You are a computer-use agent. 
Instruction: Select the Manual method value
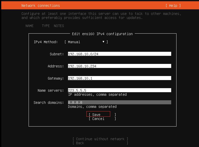pos(74,42)
